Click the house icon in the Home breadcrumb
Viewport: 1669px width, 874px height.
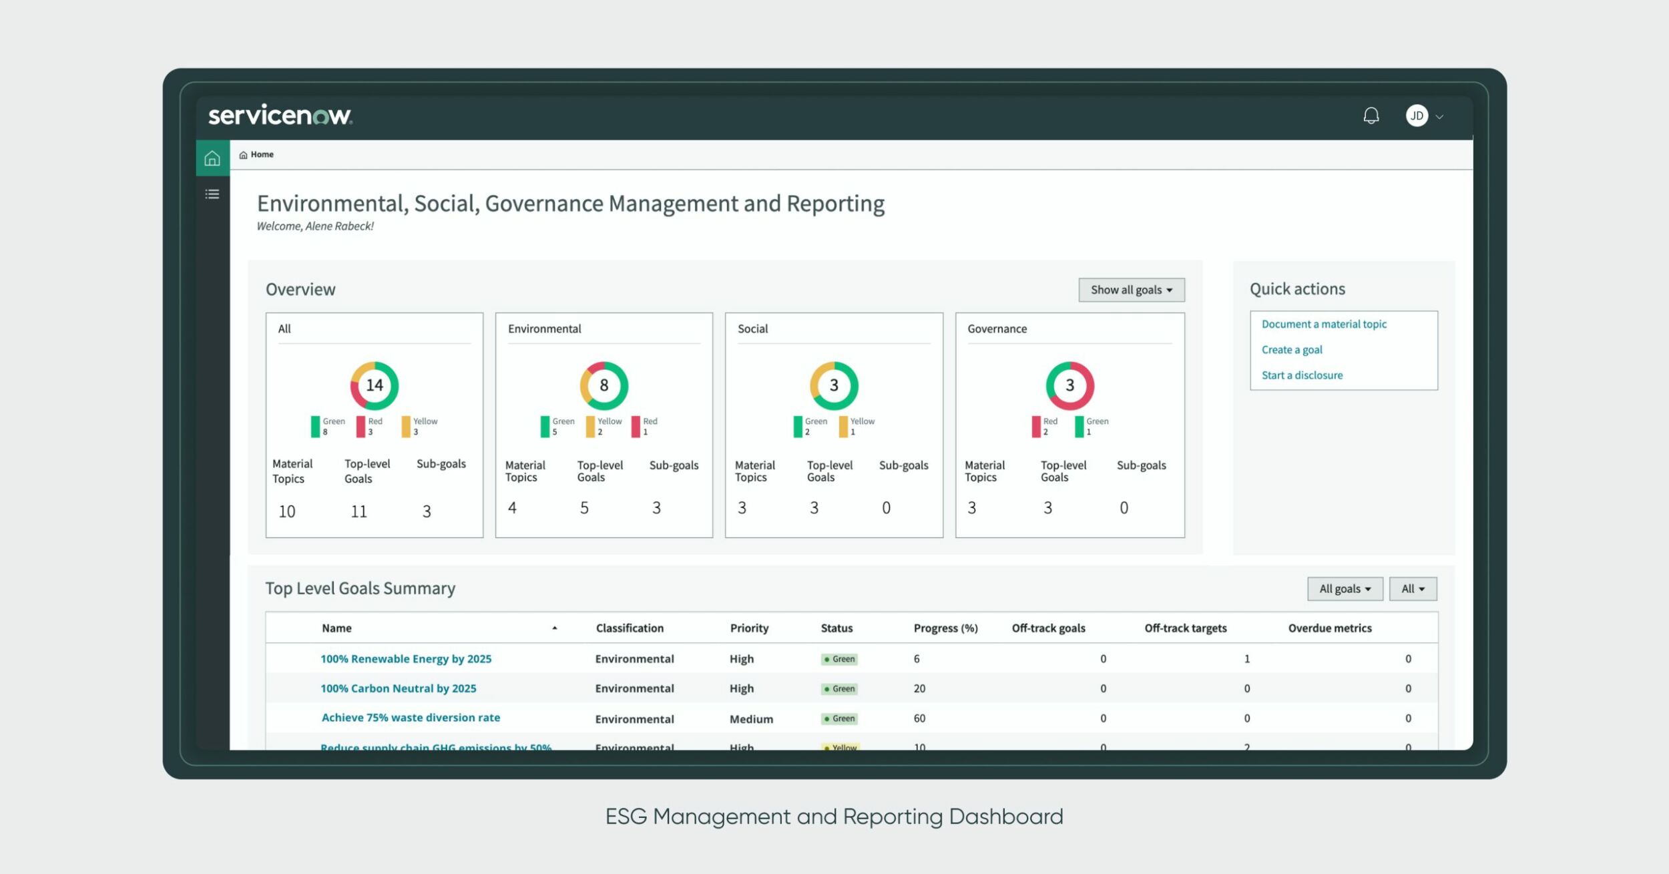pyautogui.click(x=244, y=154)
